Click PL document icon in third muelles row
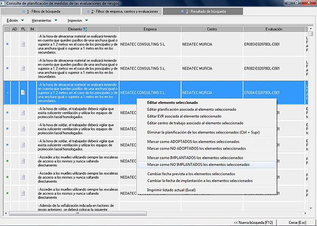 tap(23, 193)
